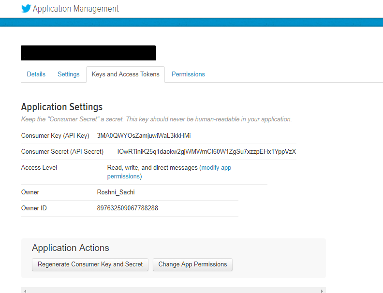
Task: Select the Keys and Access Tokens tab
Action: point(126,74)
